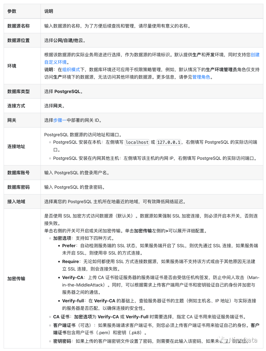Click the bold Prefer option term

(x=69, y=246)
